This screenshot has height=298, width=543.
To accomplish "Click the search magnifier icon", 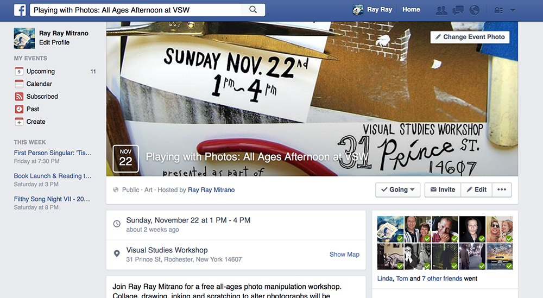I will point(253,10).
